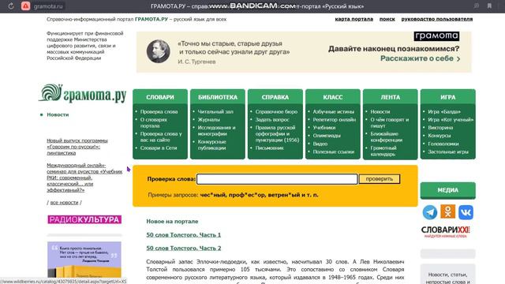Screen dimensions: 505x284
Task: Open Ближайшие конференции item
Action: [x=386, y=136]
